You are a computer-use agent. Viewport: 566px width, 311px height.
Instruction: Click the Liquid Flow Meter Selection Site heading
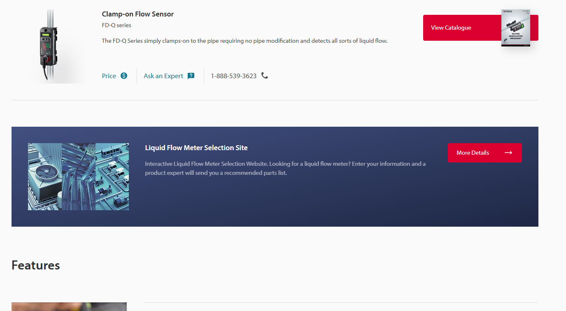tap(196, 148)
